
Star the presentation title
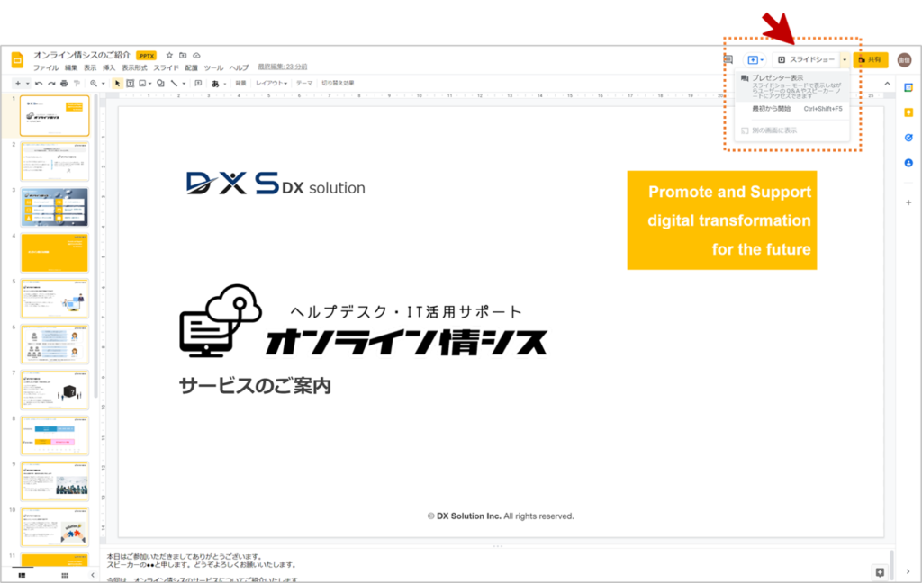coord(169,55)
